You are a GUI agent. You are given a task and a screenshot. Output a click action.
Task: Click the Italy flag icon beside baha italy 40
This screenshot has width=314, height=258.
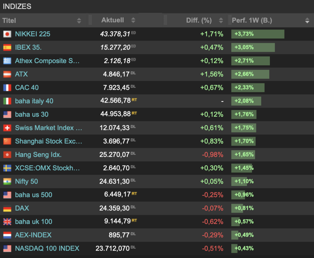coord(7,101)
